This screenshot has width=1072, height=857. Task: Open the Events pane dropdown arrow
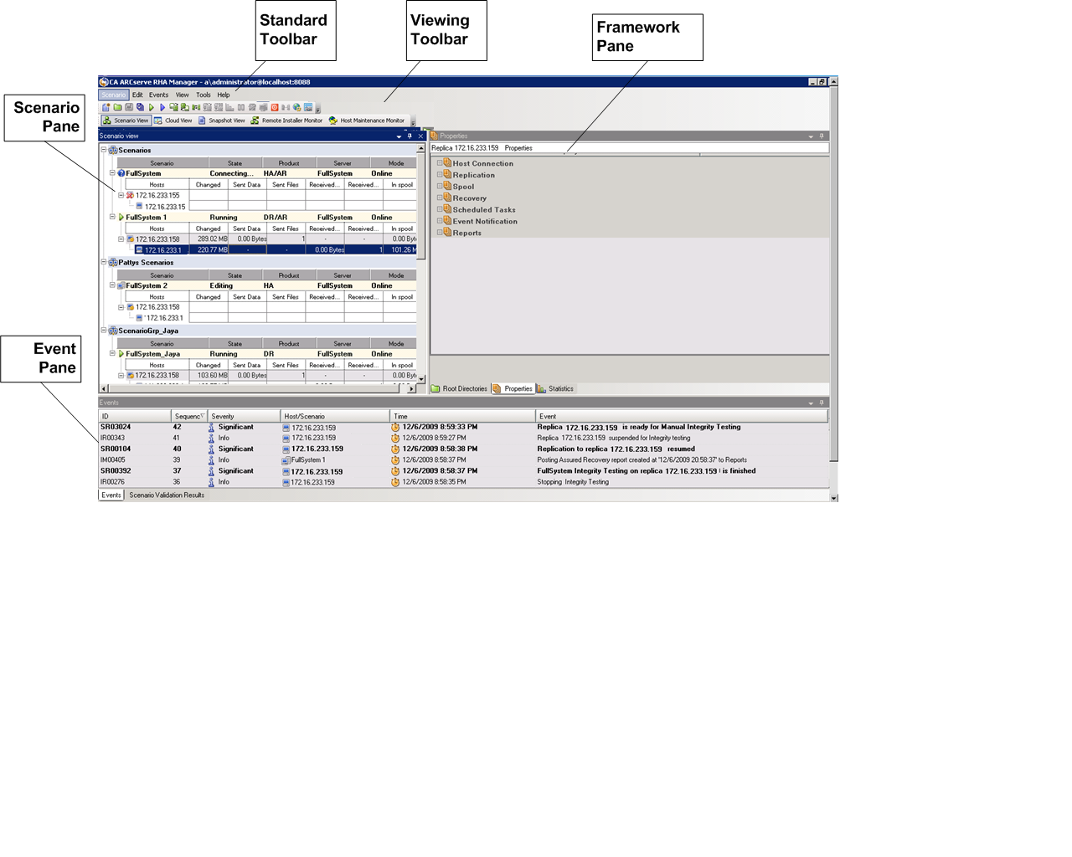pyautogui.click(x=811, y=403)
